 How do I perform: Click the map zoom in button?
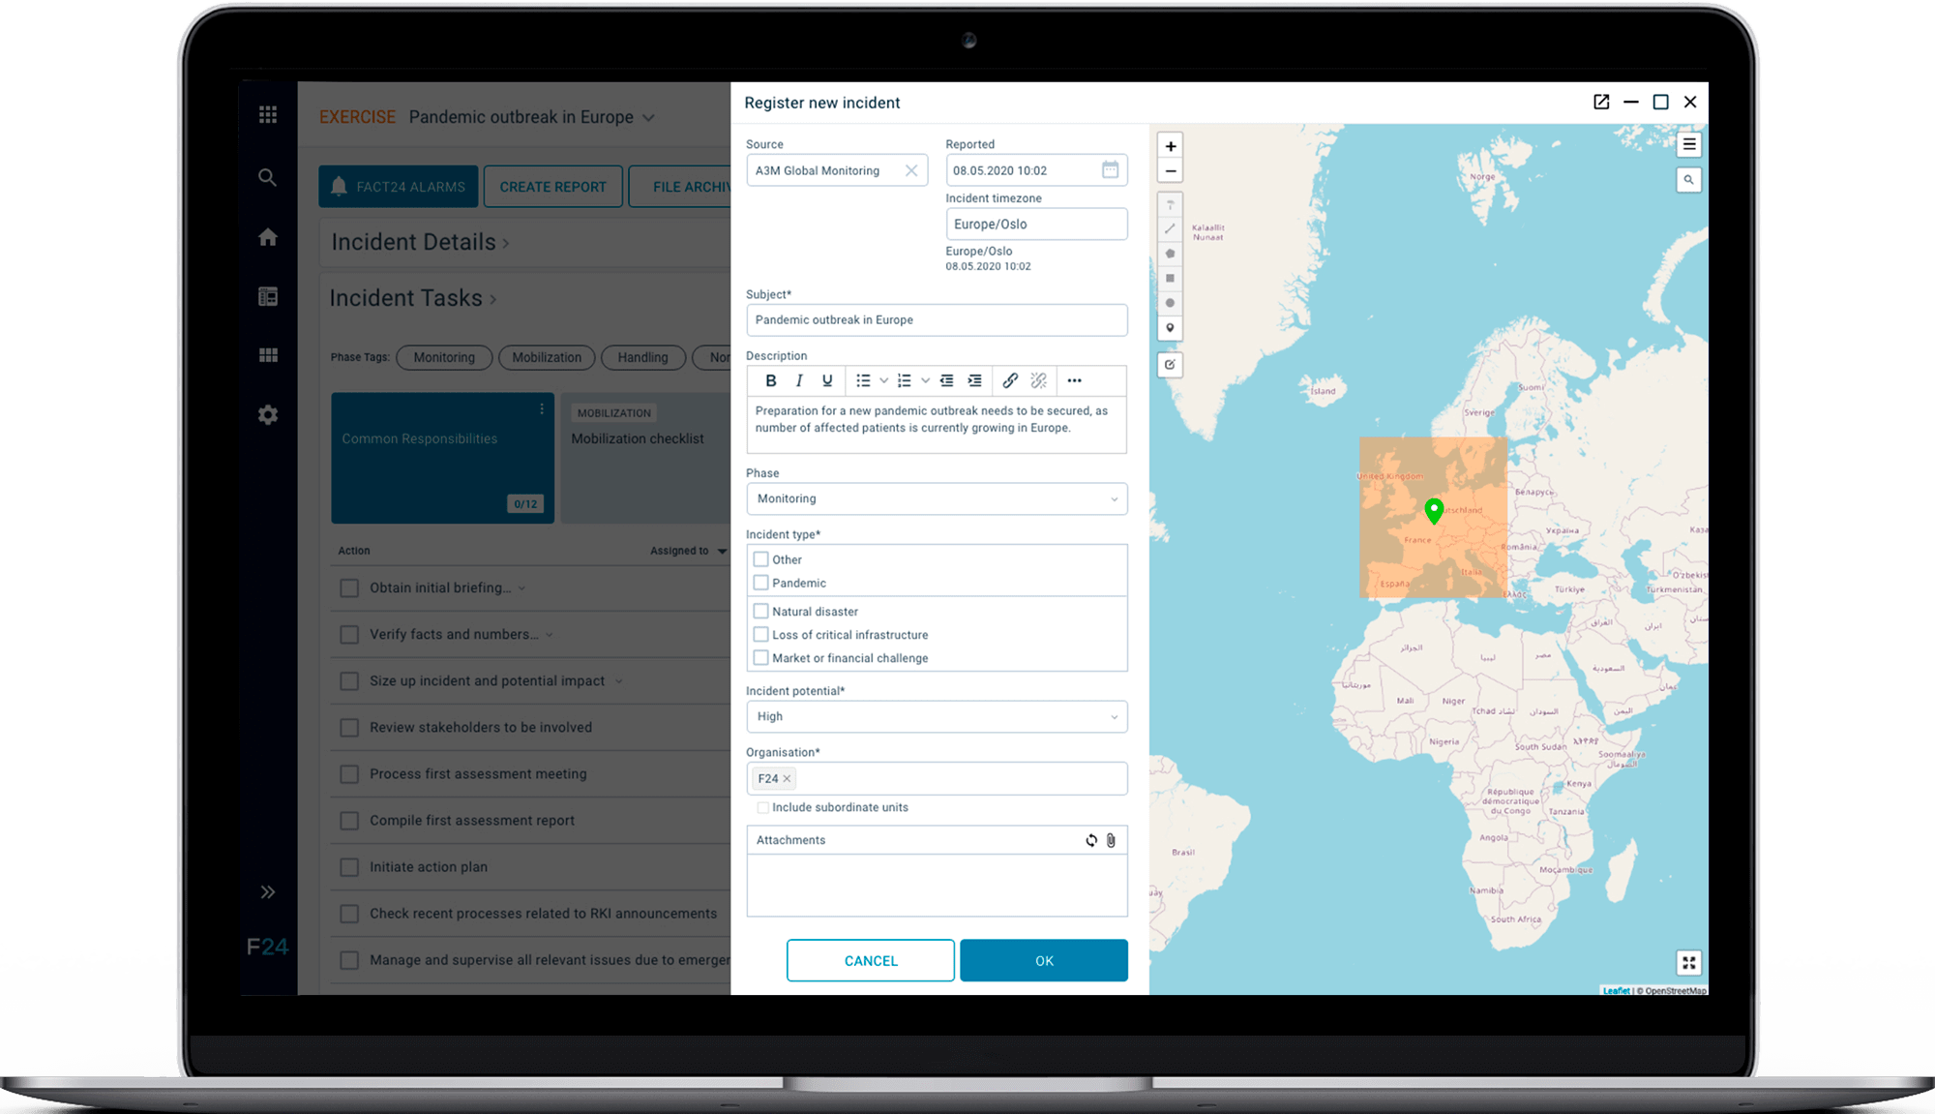point(1170,146)
